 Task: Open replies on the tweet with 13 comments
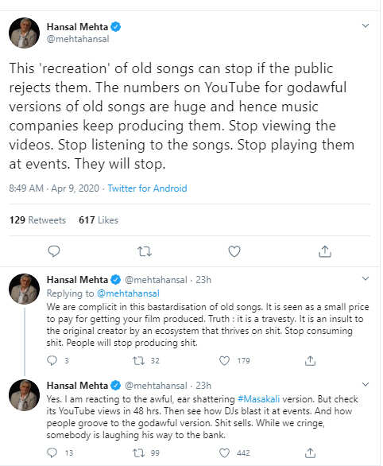(52, 453)
